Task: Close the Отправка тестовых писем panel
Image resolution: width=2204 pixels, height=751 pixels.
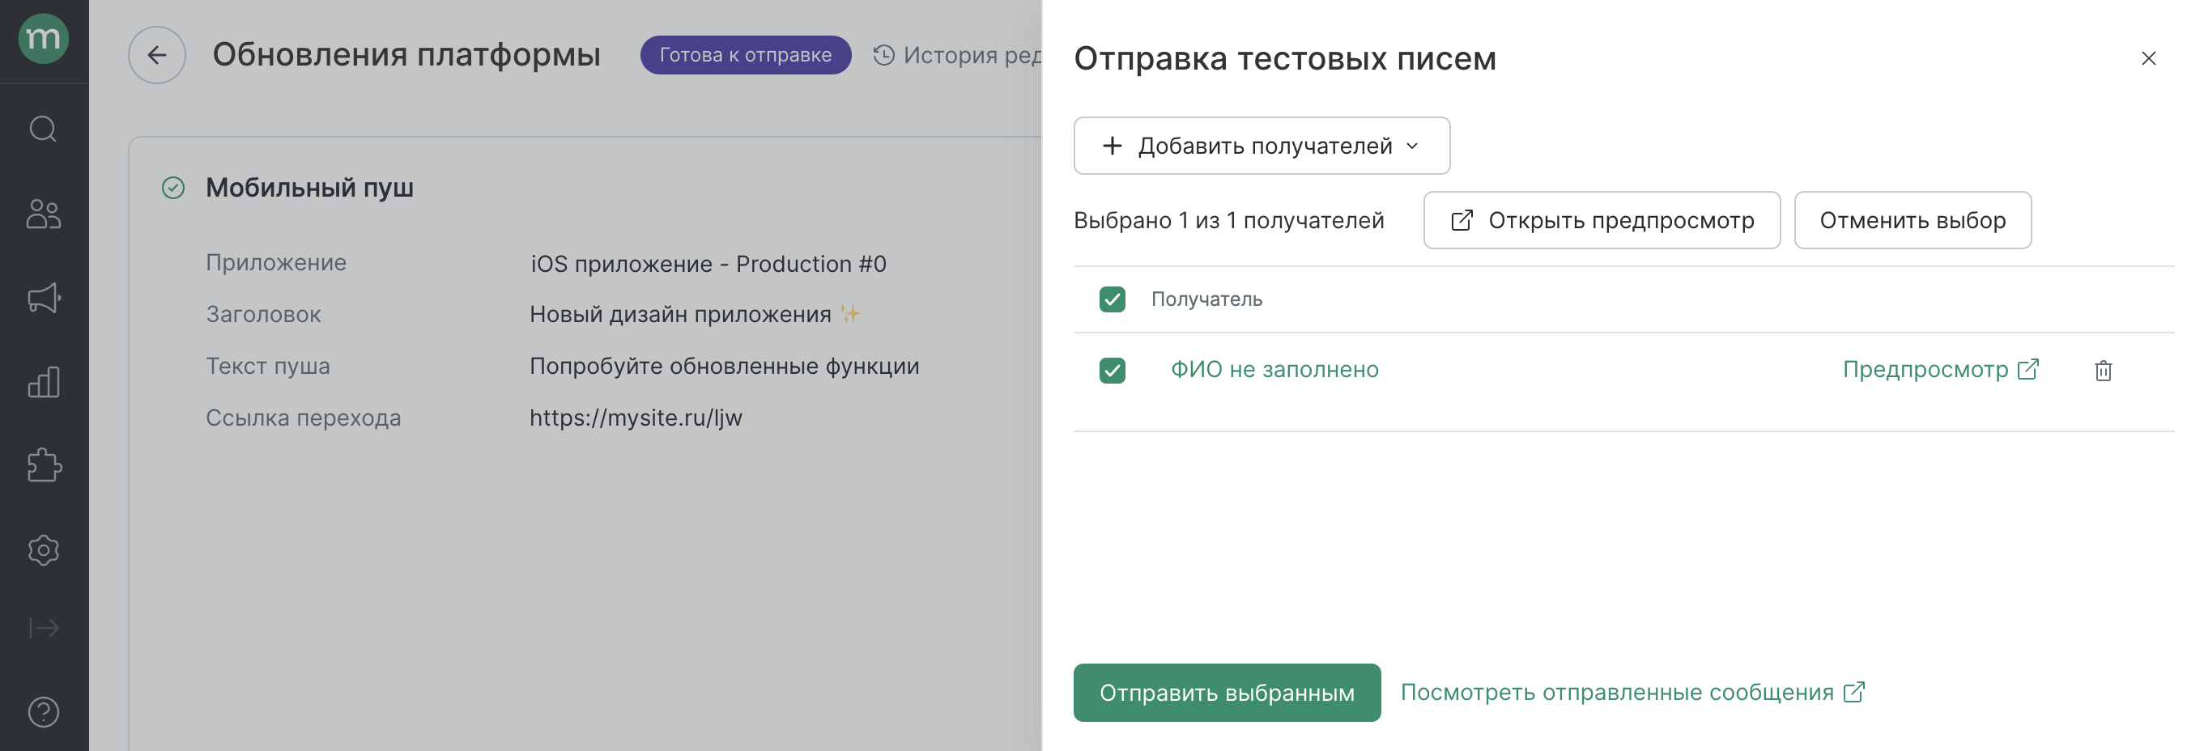Action: pyautogui.click(x=2147, y=58)
